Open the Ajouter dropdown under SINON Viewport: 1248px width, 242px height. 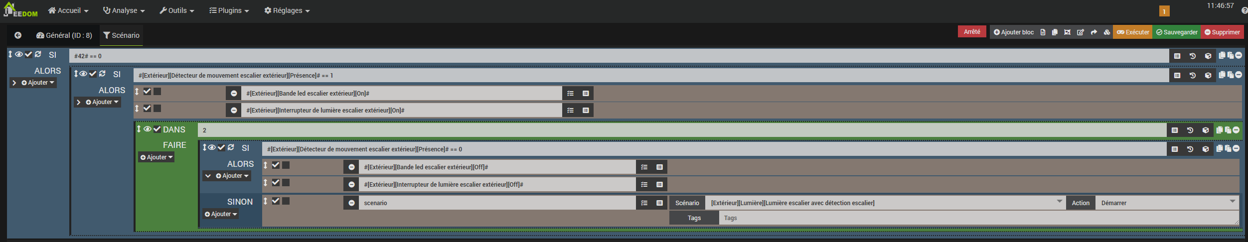point(221,214)
